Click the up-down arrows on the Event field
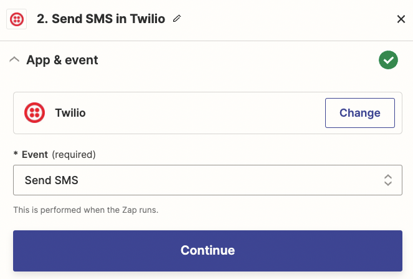Viewport: 413px width, 279px height. 388,180
